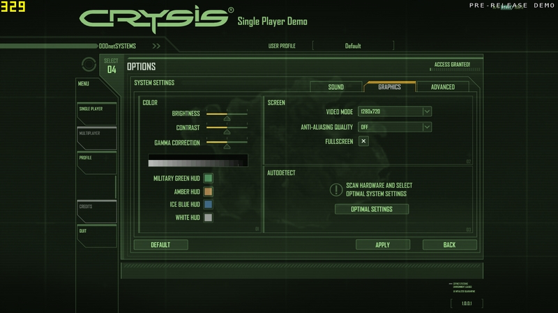Image resolution: width=558 pixels, height=313 pixels.
Task: Toggle the Fullscreen checkbox
Action: 363,141
